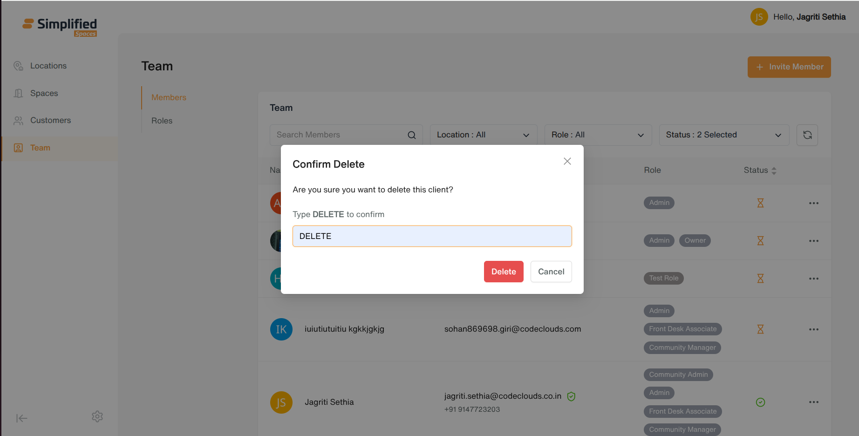Expand the Location: All dropdown

point(484,135)
